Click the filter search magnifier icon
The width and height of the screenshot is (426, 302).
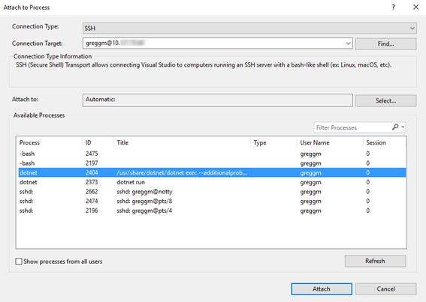click(x=395, y=127)
